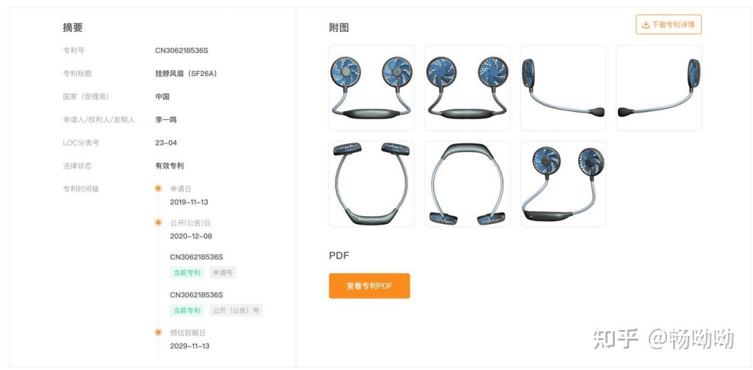Click patent title 挂脖风扇（SF26A）
Screen dimensions: 753x370
coord(186,73)
